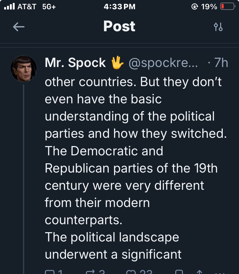This screenshot has height=274, width=239.
Task: Open the reply sorting filter icon
Action: coord(218,27)
